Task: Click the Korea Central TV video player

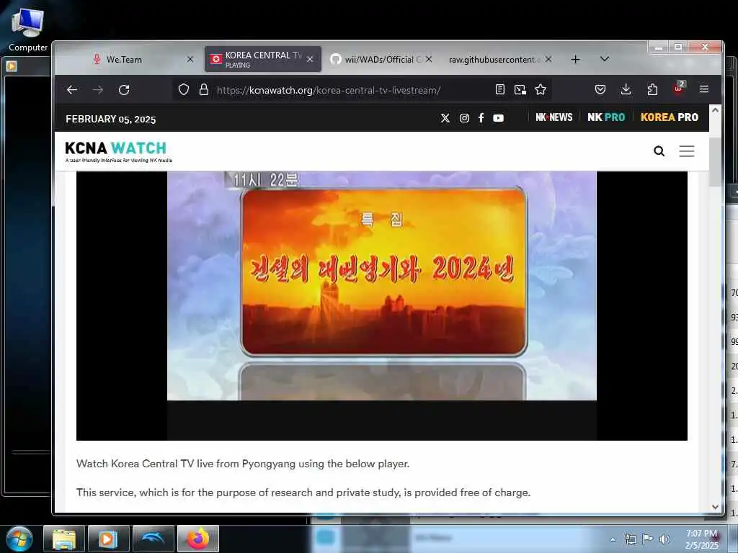Action: tap(382, 305)
